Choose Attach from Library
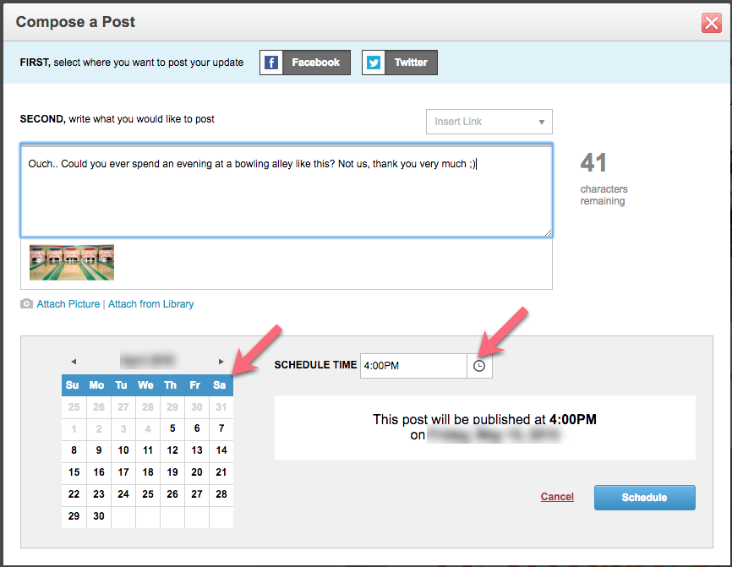Viewport: 732px width, 567px height. [x=150, y=304]
